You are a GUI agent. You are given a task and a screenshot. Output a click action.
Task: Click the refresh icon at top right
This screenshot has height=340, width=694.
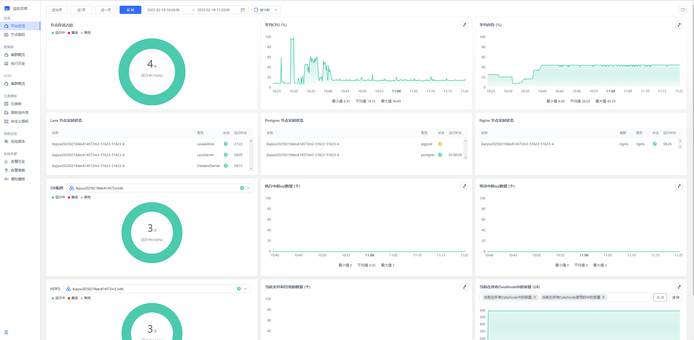coord(683,10)
